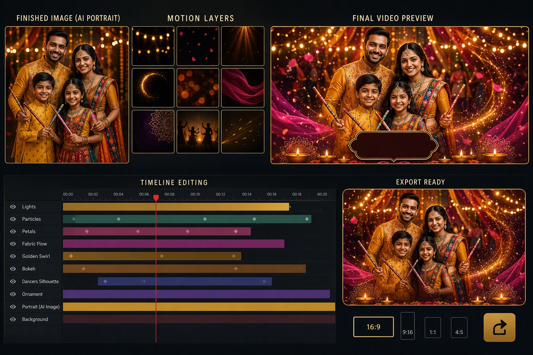Open the export ready preview image

pos(434,247)
